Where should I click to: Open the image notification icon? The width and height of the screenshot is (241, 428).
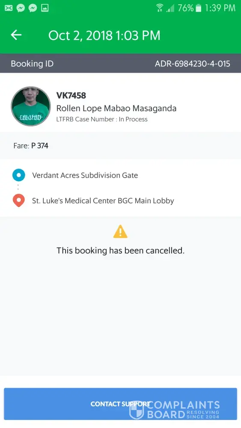(45, 8)
